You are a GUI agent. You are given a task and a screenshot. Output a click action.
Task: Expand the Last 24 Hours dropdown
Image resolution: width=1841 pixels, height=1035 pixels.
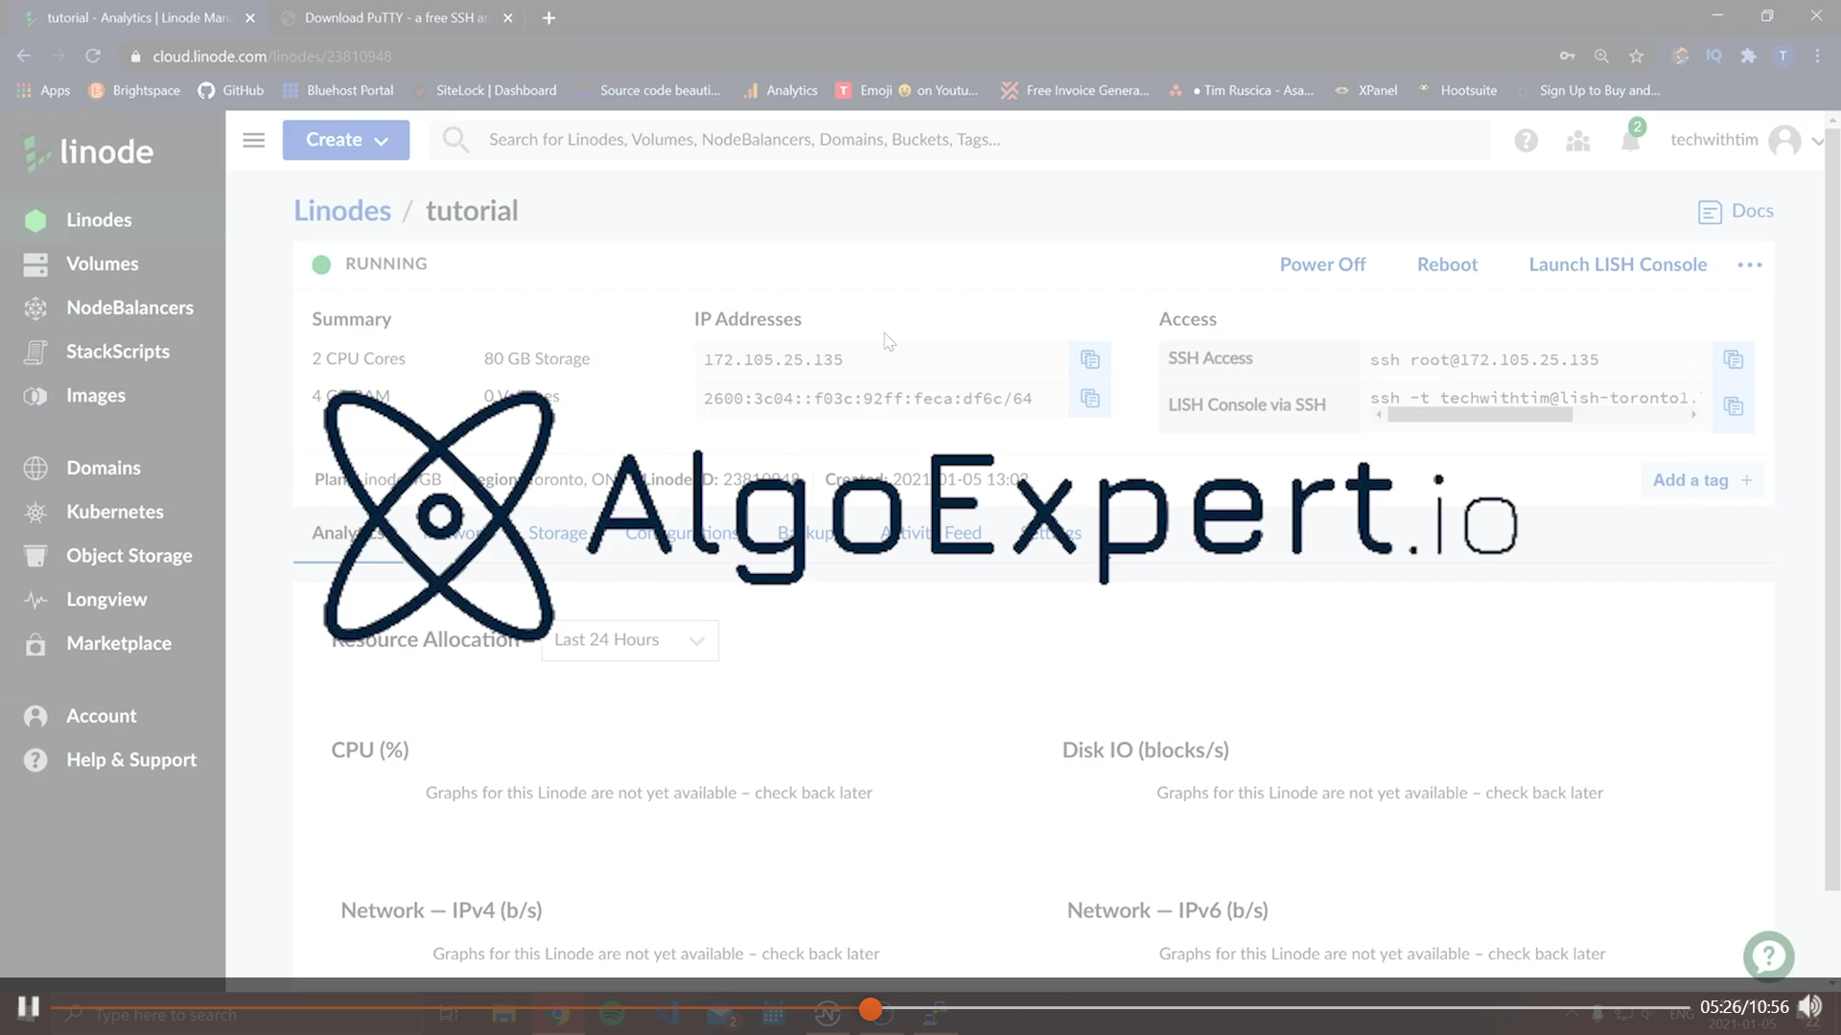(x=629, y=640)
